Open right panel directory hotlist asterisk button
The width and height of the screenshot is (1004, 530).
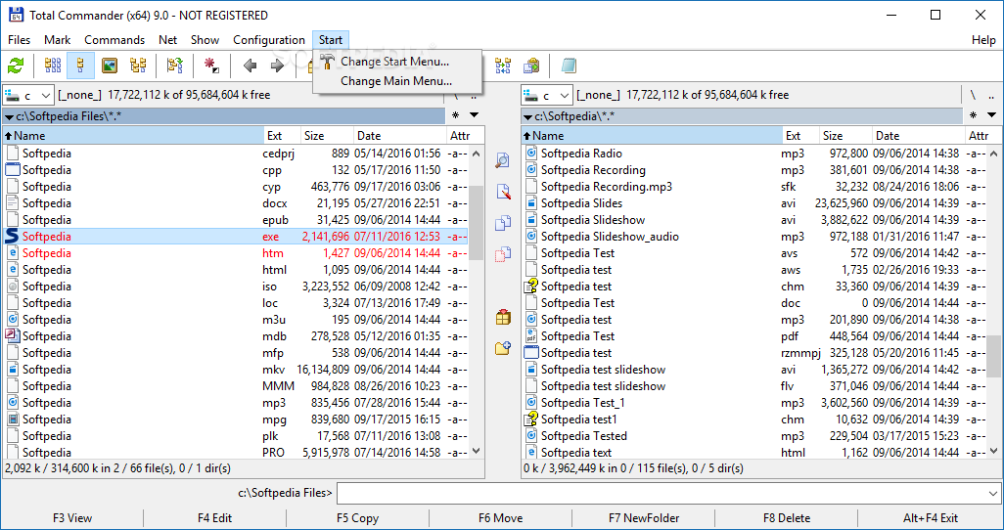coord(974,115)
